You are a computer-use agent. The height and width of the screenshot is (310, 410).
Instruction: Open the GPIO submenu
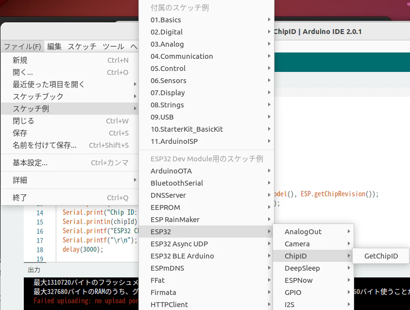[x=313, y=293]
